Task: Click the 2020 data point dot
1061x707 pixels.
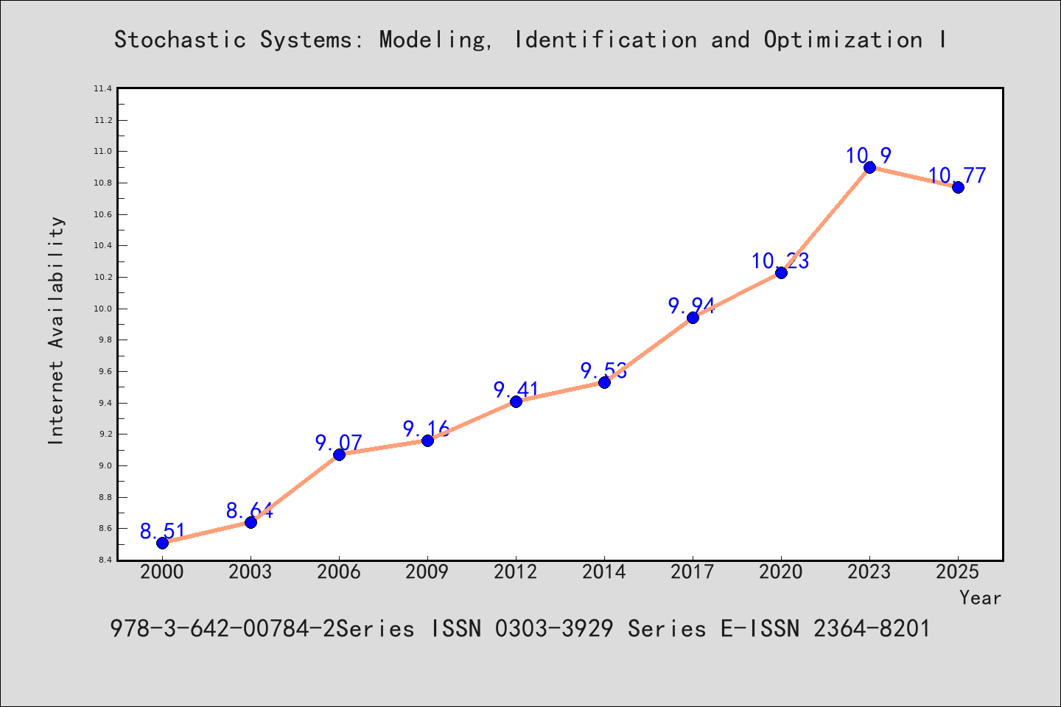Action: [x=781, y=272]
